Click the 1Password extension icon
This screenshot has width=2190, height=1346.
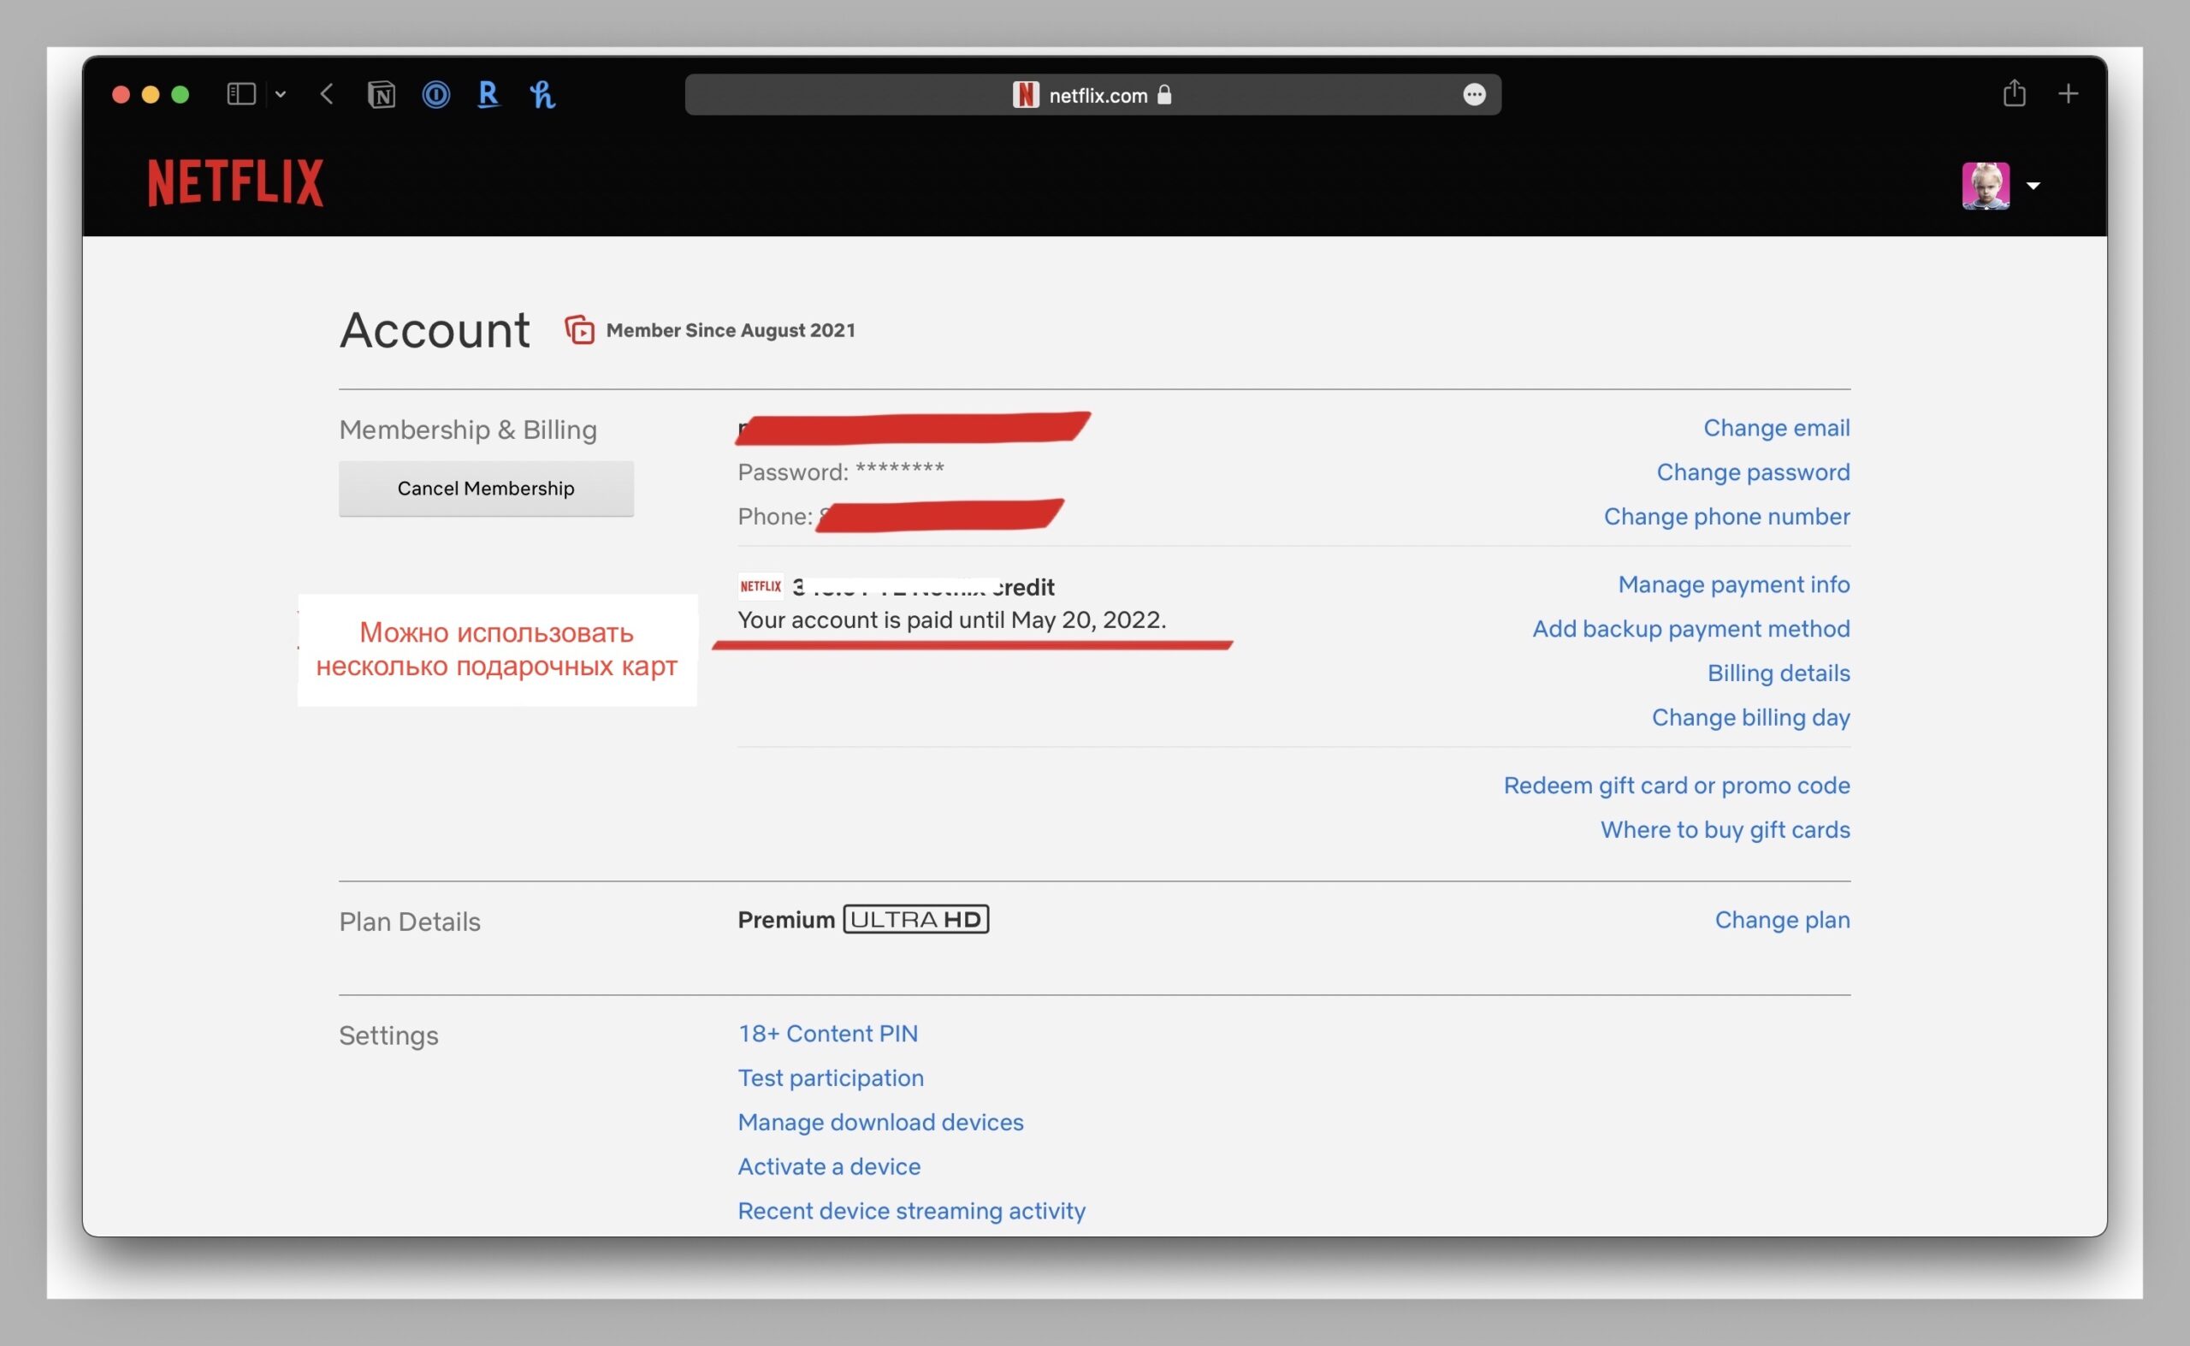[x=435, y=94]
